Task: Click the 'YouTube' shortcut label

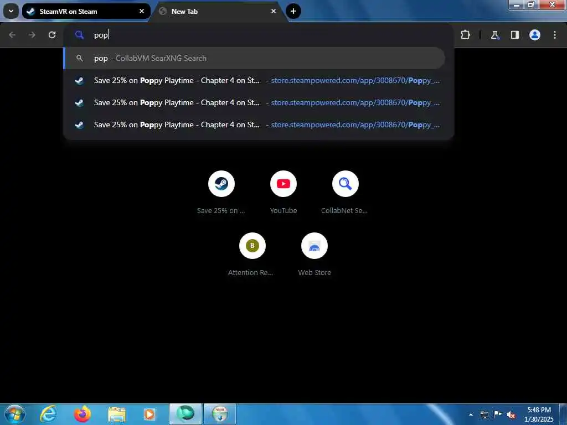Action: click(283, 211)
